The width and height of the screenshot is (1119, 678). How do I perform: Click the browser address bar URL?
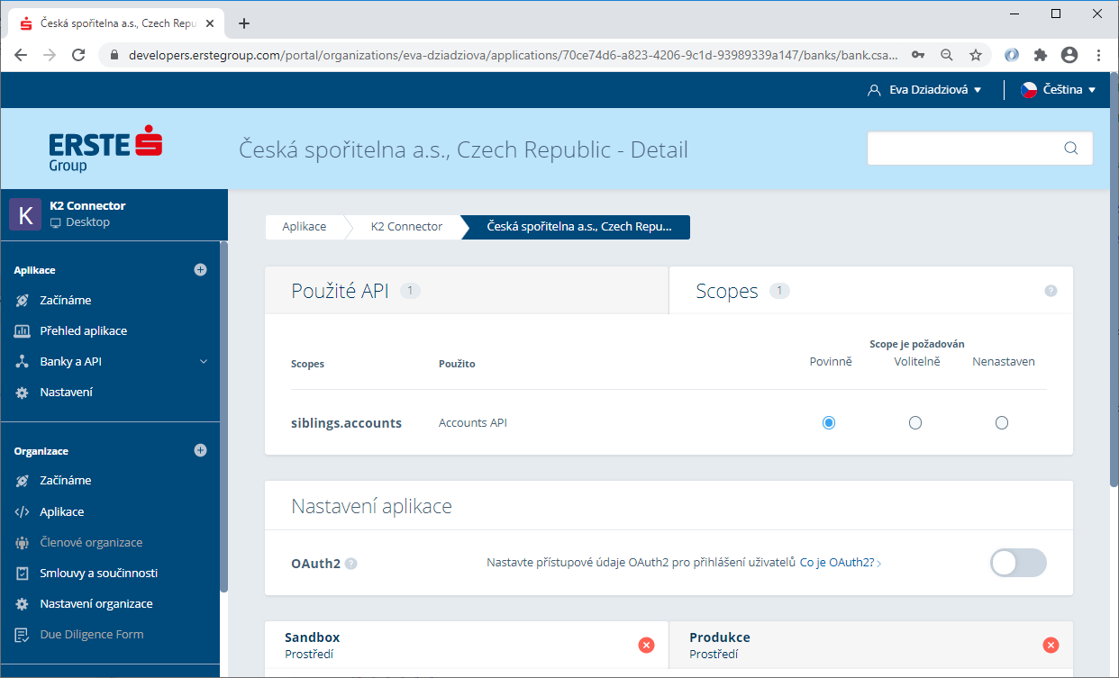click(x=514, y=55)
